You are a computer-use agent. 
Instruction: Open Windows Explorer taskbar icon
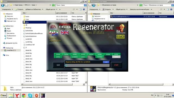pyautogui.click(x=11, y=96)
